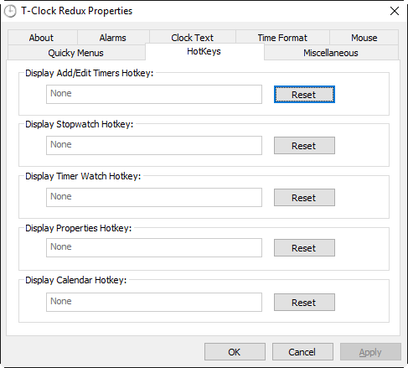
Task: Select the HotKeys tab
Action: point(204,51)
